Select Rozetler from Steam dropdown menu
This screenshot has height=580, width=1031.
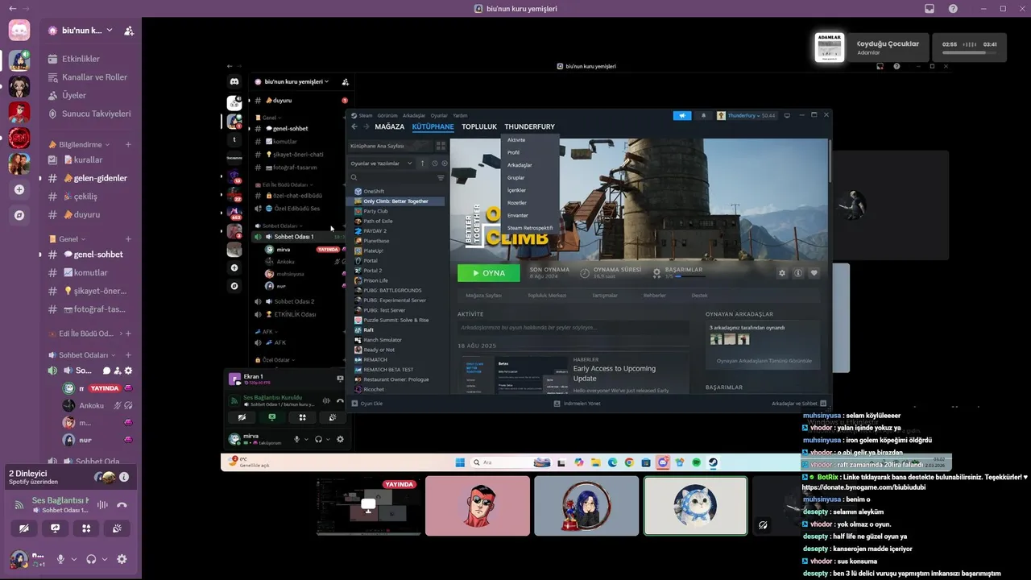(x=517, y=203)
